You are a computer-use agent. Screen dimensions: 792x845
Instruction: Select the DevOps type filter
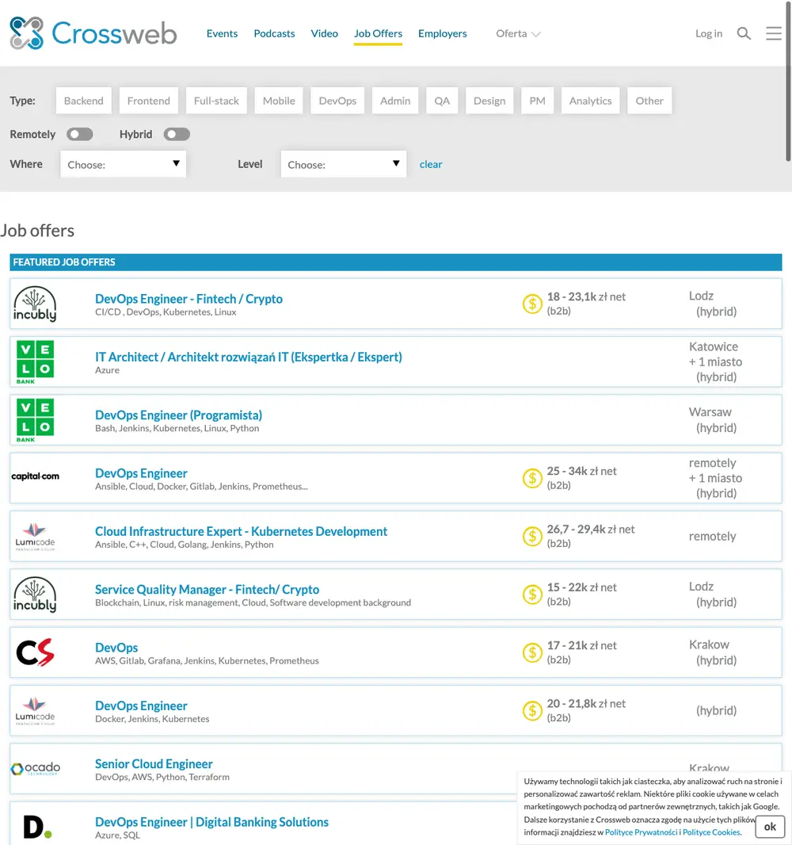(337, 101)
